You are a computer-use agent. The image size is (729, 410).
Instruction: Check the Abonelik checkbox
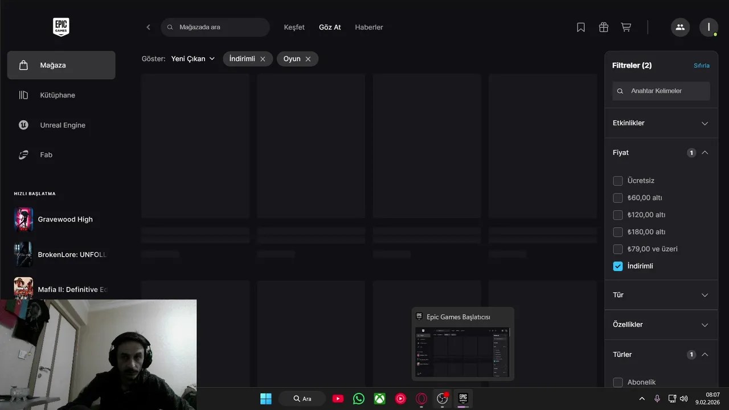tap(618, 382)
